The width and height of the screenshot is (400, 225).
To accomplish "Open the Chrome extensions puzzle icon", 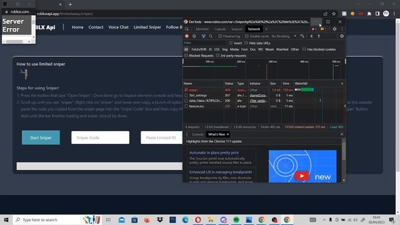I will click(369, 14).
